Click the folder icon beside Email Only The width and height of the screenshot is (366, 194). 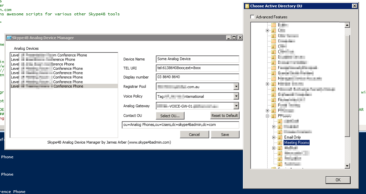click(x=280, y=137)
